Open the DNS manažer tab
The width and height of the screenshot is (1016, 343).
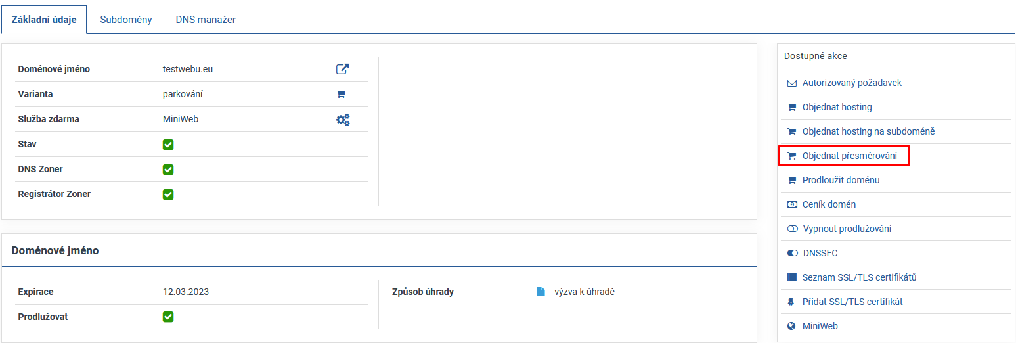point(206,20)
